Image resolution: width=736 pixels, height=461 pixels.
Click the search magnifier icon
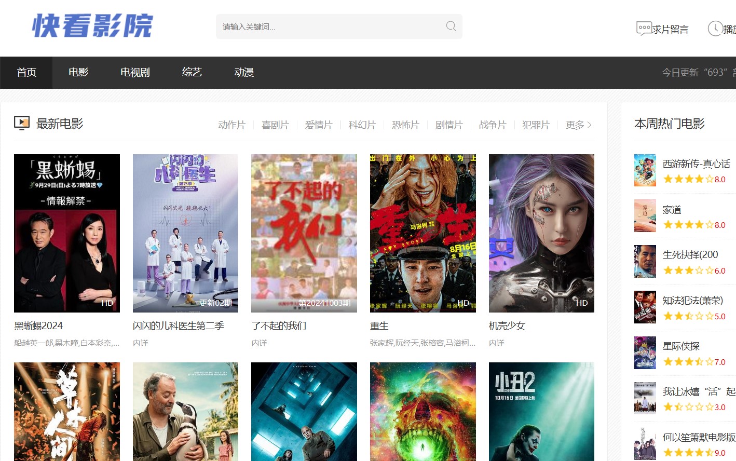coord(451,26)
